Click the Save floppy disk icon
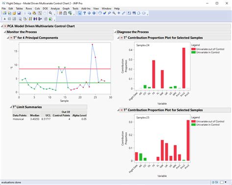Screen dimensions: 232x185 click(x=19, y=13)
